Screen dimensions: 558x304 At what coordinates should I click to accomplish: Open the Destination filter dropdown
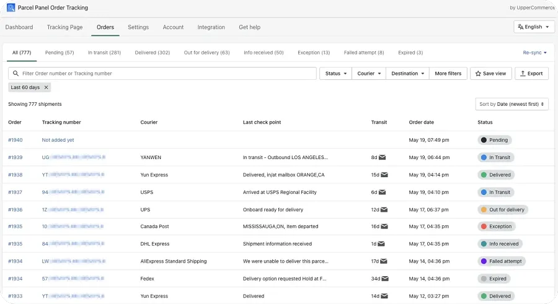coord(407,73)
